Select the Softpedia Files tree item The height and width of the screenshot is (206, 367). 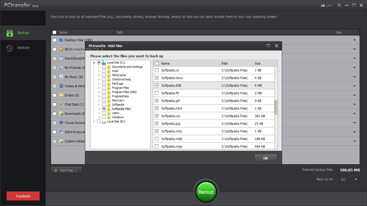(x=121, y=109)
